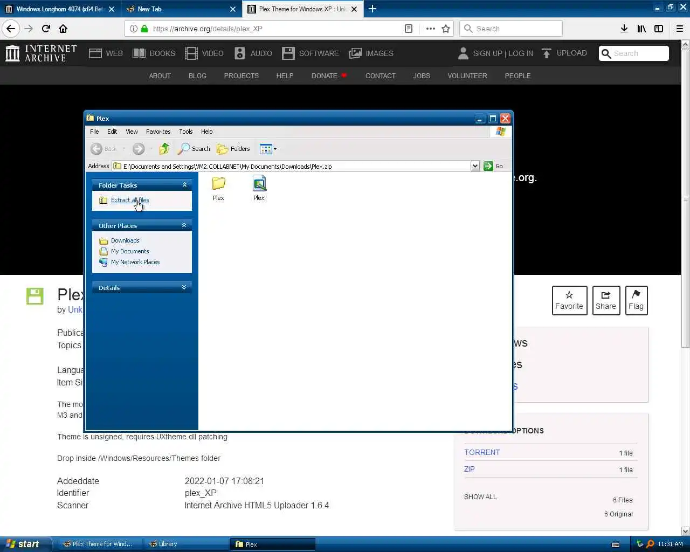This screenshot has height=552, width=690.
Task: Collapse the Other Places panel
Action: click(184, 225)
